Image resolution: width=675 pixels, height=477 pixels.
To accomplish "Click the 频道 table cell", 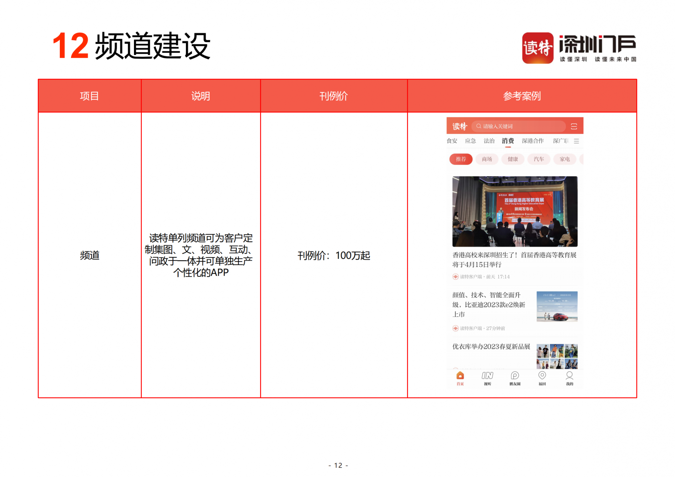I will pyautogui.click(x=90, y=255).
